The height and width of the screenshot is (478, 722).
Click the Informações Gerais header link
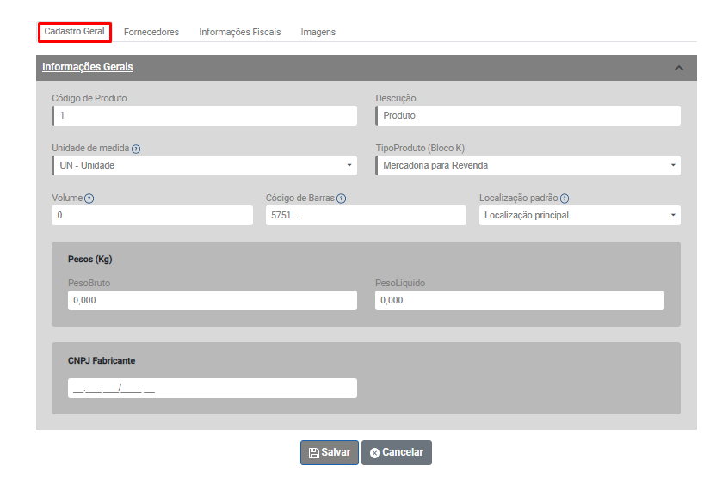[x=88, y=67]
